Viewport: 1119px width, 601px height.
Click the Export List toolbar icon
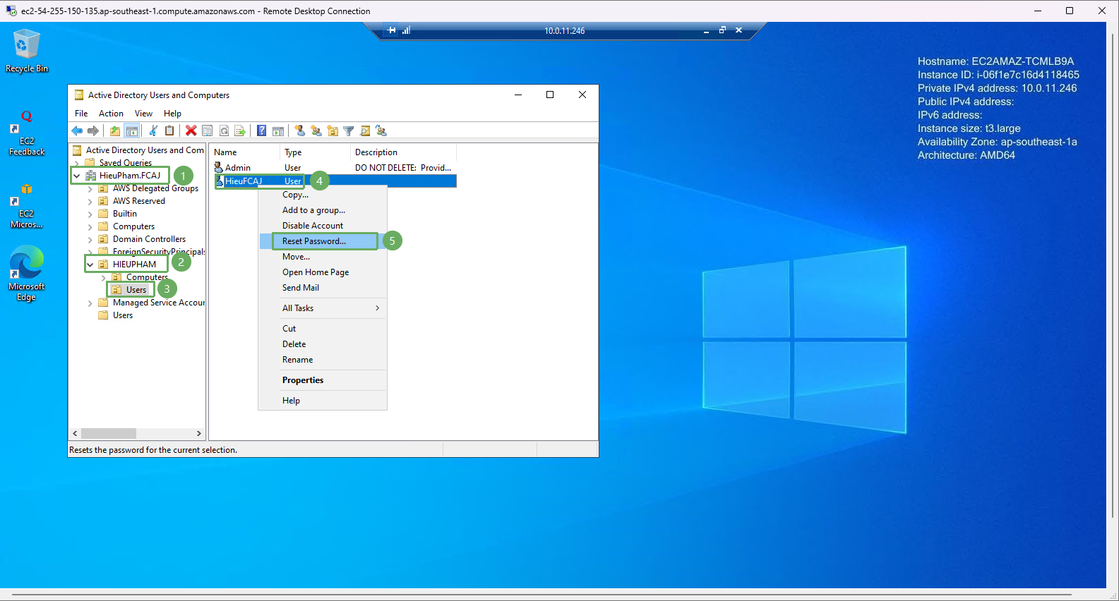(x=240, y=130)
